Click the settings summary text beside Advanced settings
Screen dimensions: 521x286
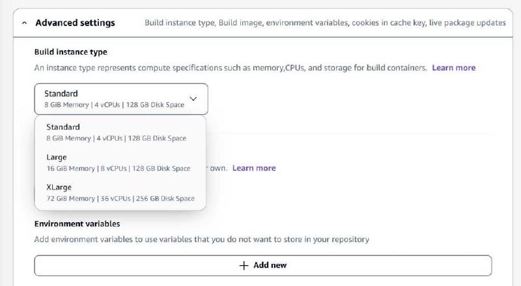point(324,23)
